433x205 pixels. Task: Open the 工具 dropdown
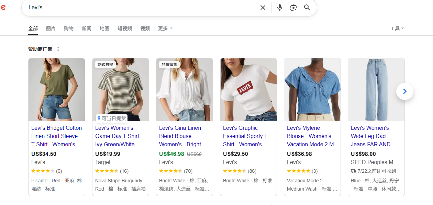point(397,29)
